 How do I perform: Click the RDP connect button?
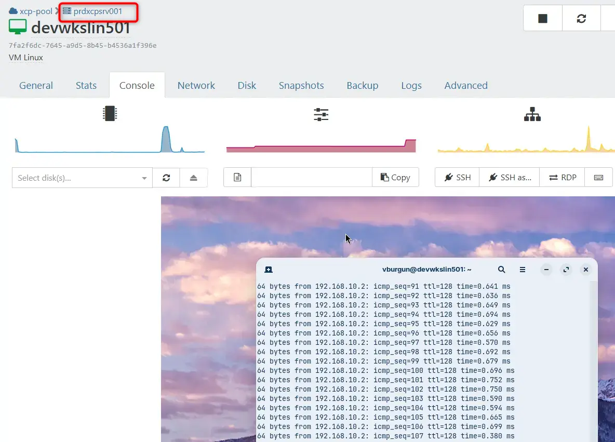pos(562,178)
